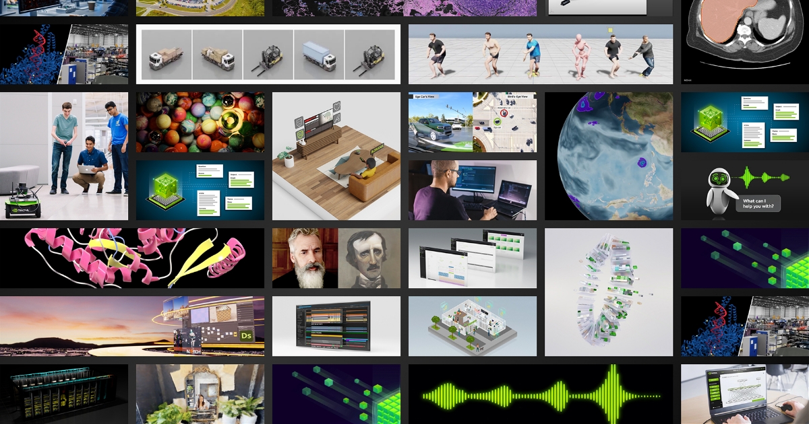This screenshot has width=809, height=424.
Task: Select the supercomputer server racks thumbnail
Action: coord(64,394)
